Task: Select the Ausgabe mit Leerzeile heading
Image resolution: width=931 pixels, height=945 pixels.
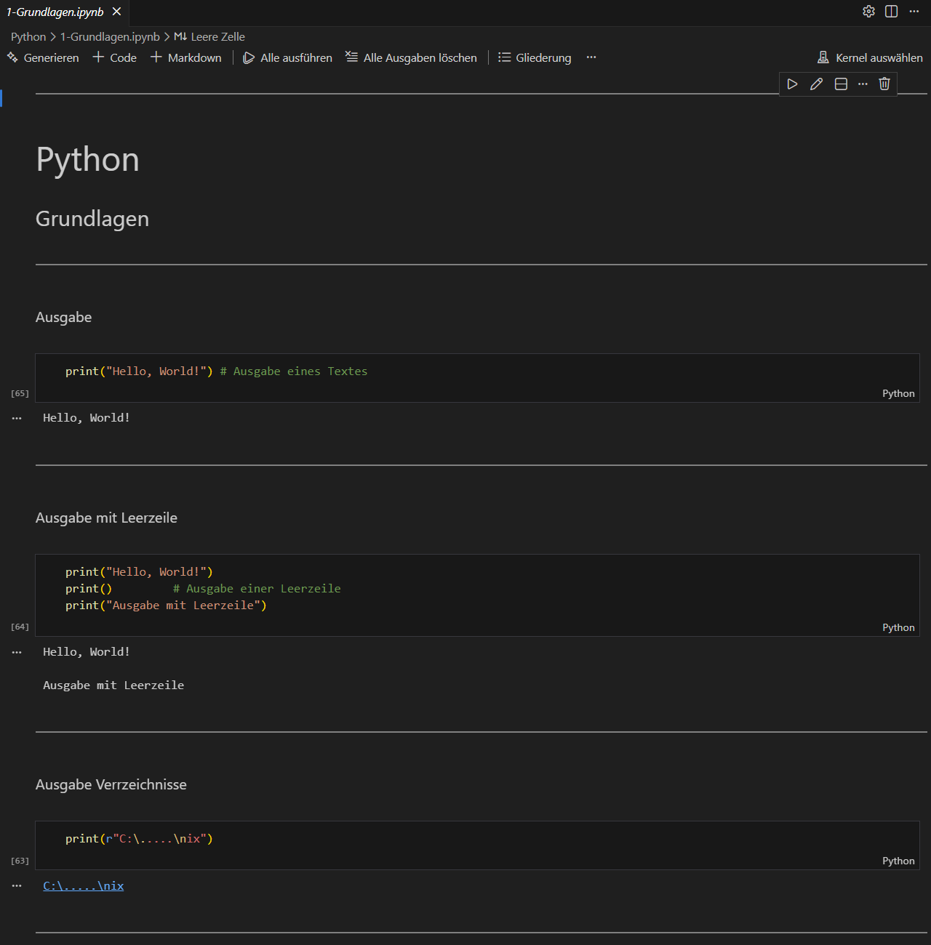Action: click(x=106, y=518)
